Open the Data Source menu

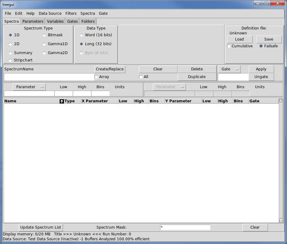50,13
